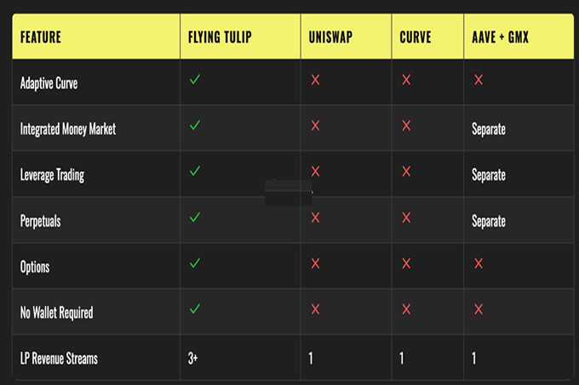
Task: Click Separate in Integrated Money Market row
Action: (x=489, y=129)
